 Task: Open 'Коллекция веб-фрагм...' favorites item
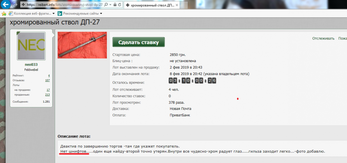pyautogui.click(x=31, y=14)
